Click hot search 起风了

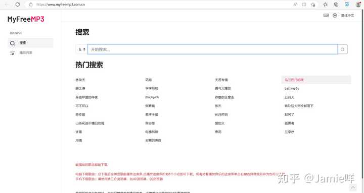pyautogui.click(x=290, y=114)
